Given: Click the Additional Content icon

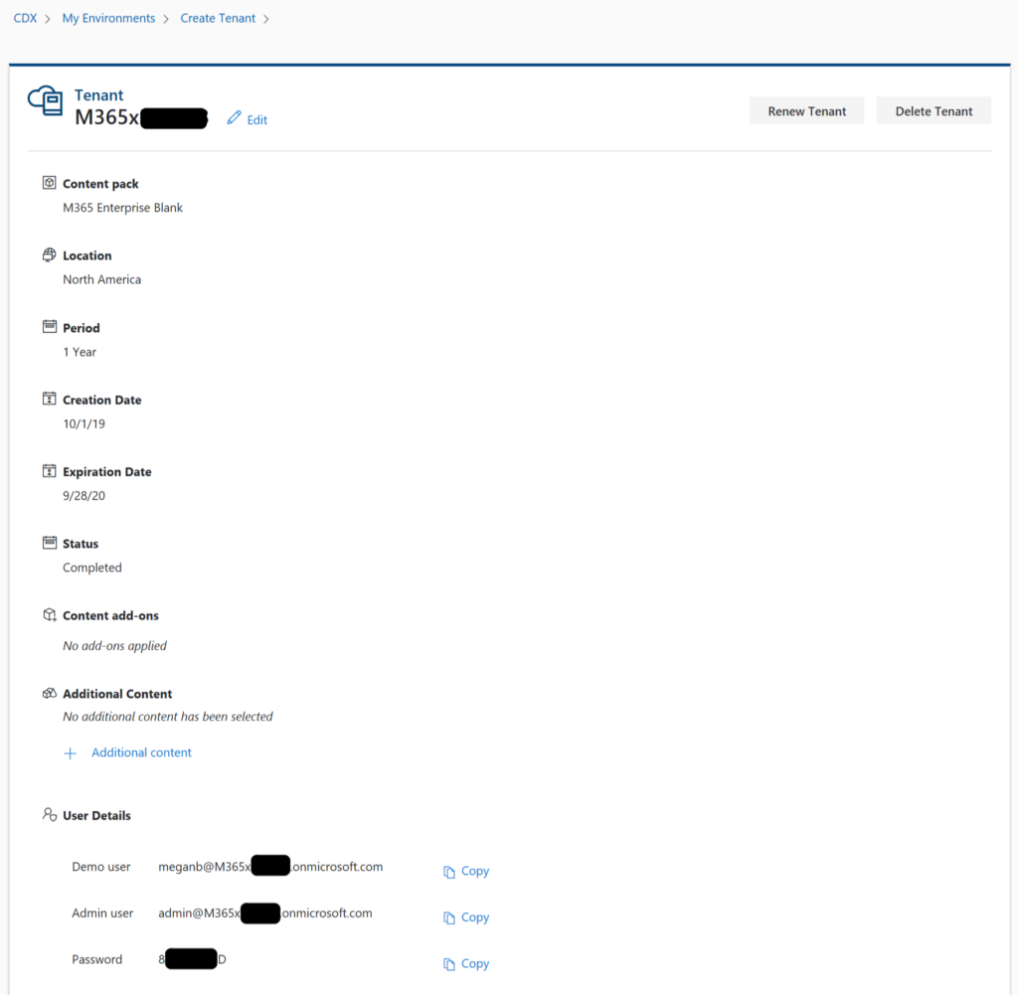Looking at the screenshot, I should [50, 693].
